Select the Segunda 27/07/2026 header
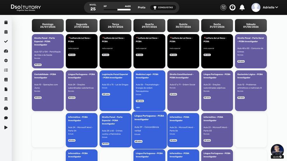 point(82,26)
